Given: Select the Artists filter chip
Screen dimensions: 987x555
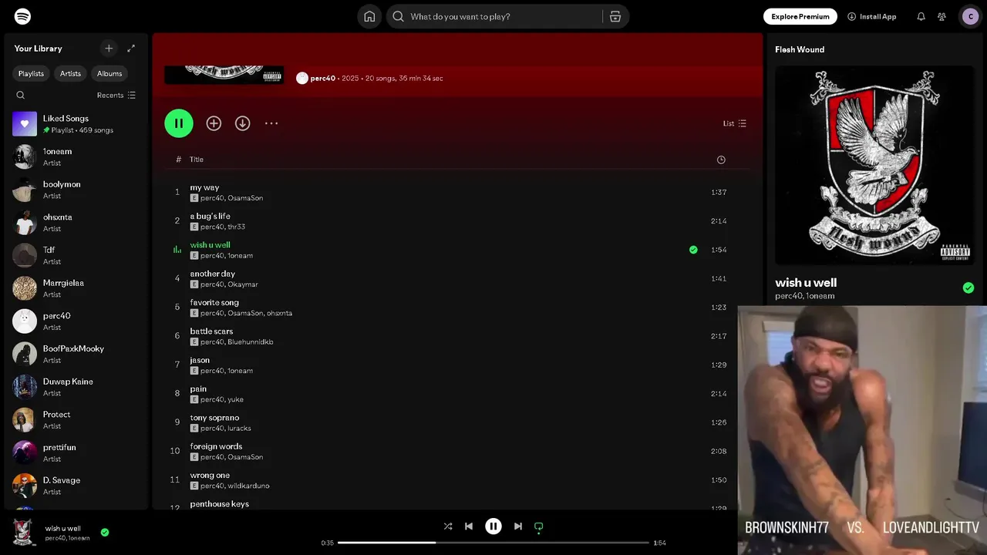Looking at the screenshot, I should (70, 73).
